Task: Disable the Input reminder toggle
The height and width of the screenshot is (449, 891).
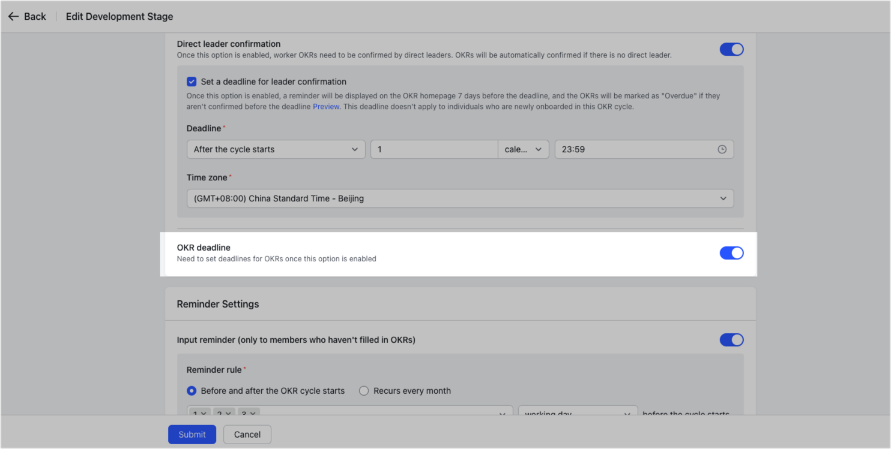Action: coord(731,340)
